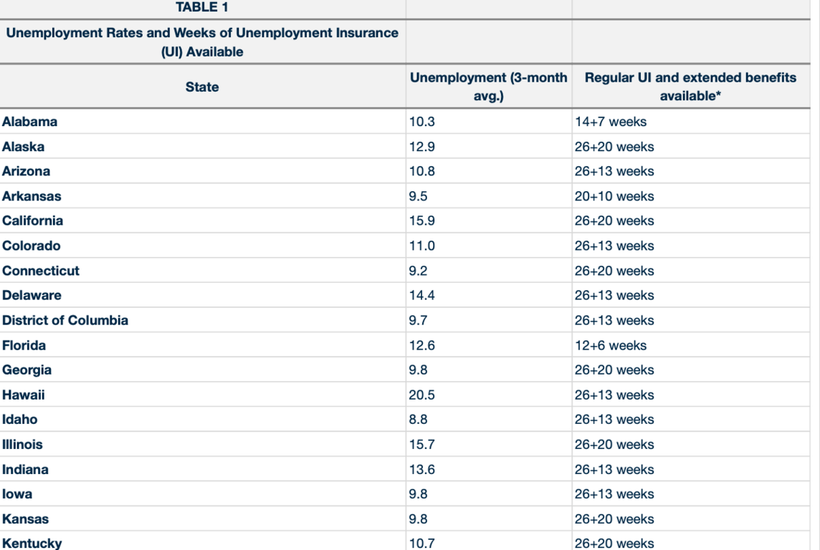The width and height of the screenshot is (820, 550).
Task: Select Alabama's 14+7 weeks benefits cell
Action: (x=610, y=122)
